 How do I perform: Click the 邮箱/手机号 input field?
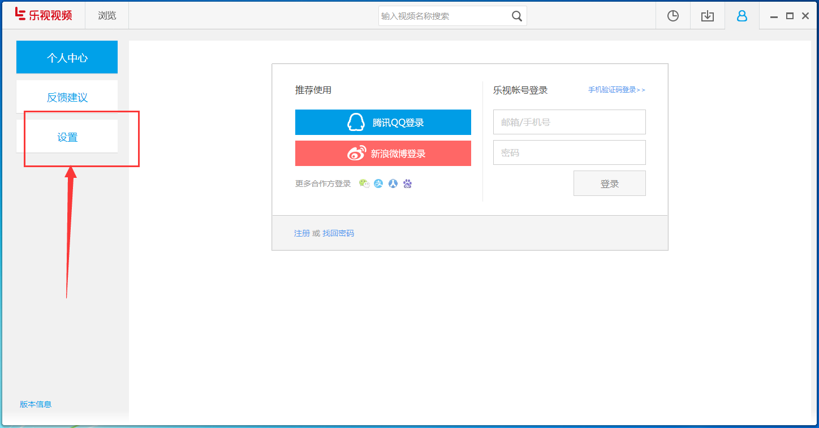click(569, 122)
